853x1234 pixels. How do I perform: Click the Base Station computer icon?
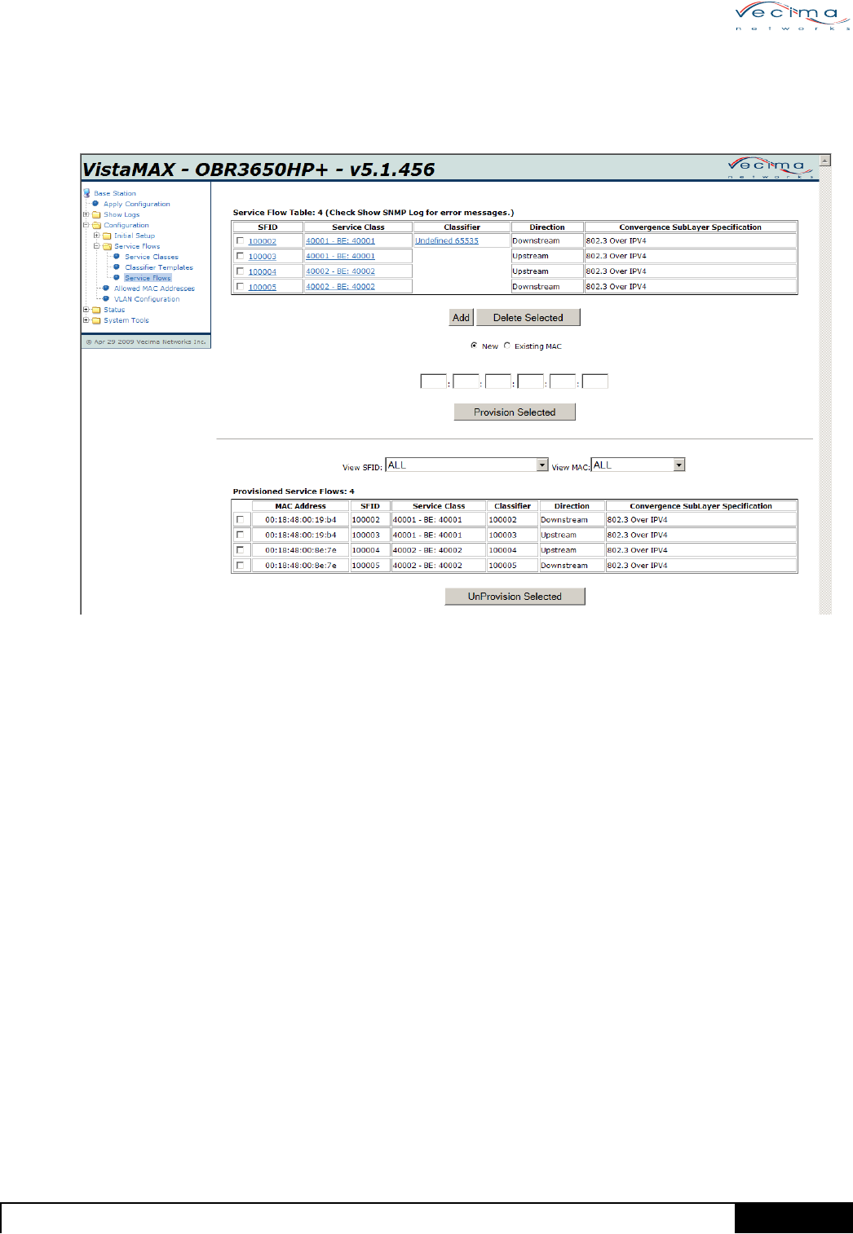[x=86, y=193]
